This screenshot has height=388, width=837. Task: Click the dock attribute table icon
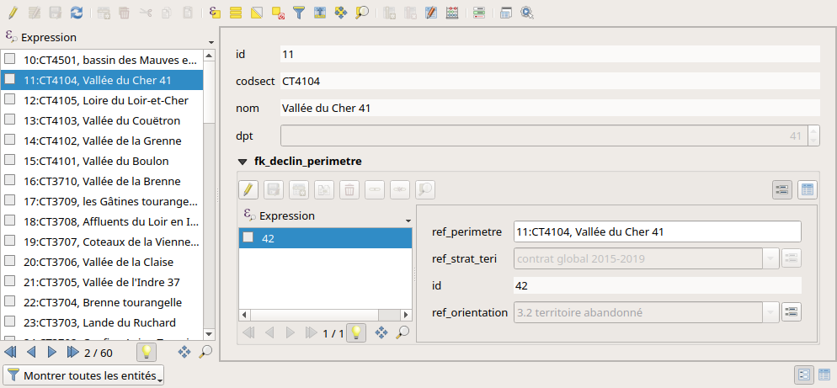point(505,13)
